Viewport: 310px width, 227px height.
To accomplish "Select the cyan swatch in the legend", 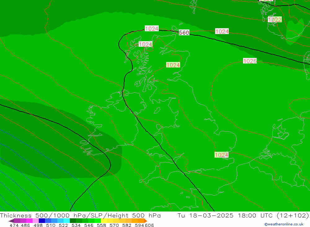I will (67, 221).
